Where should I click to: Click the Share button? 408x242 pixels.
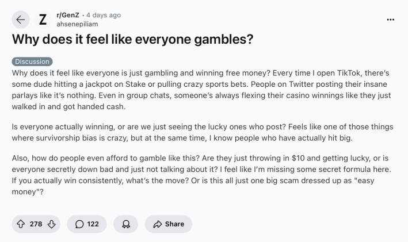tap(168, 224)
